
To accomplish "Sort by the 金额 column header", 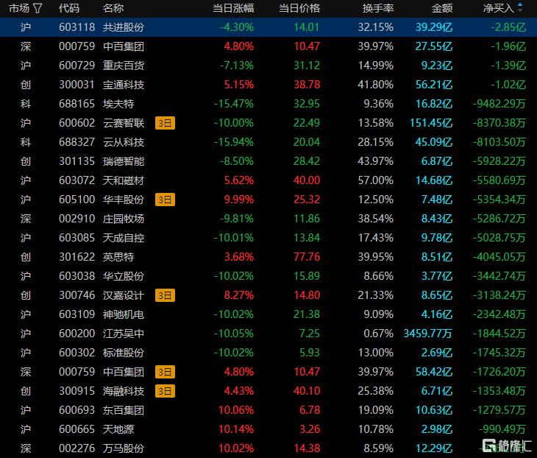I will click(442, 8).
